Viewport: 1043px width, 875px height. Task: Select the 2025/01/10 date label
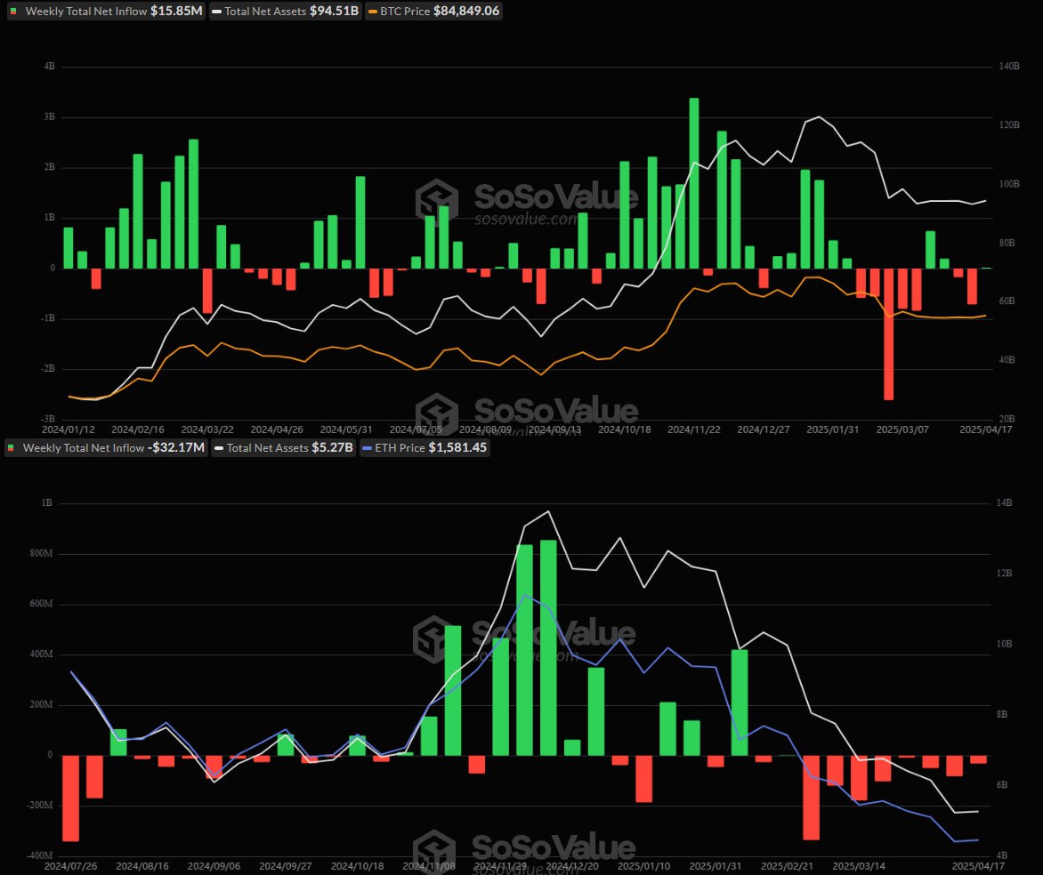click(x=644, y=866)
